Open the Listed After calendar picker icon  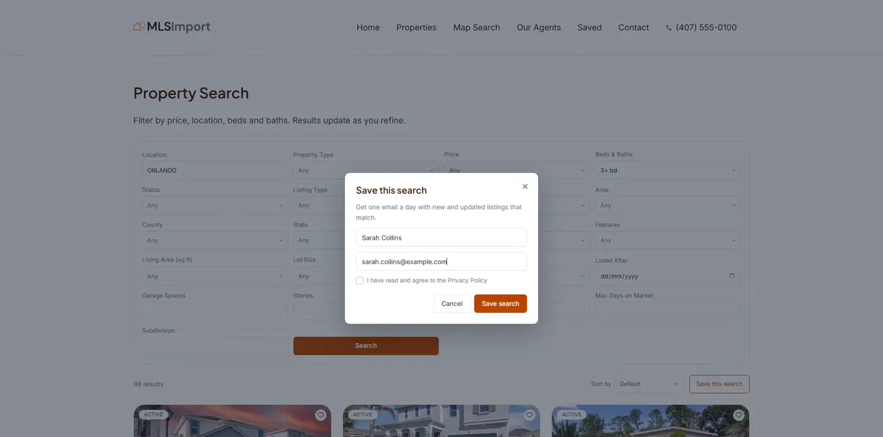pos(732,276)
